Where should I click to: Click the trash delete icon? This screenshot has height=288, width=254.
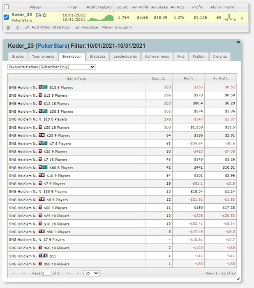click(x=8, y=28)
